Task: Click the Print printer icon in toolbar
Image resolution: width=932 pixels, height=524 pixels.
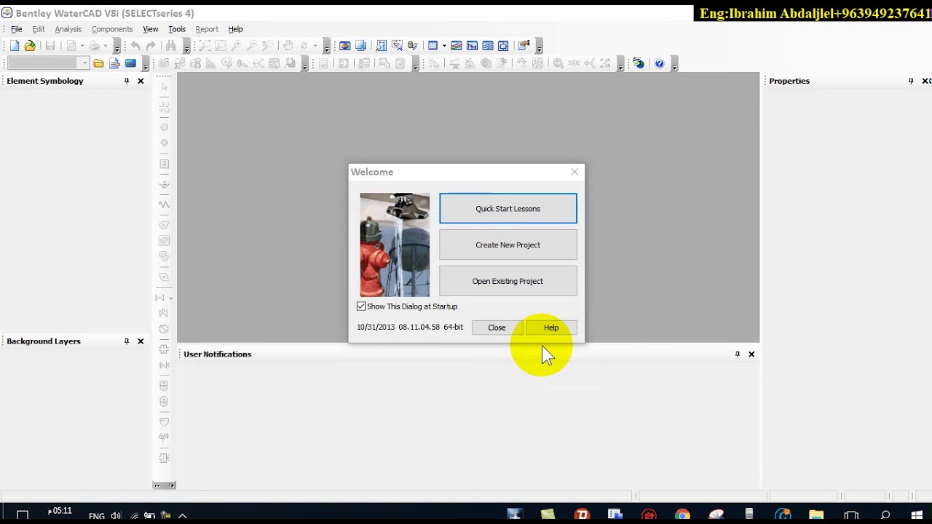Action: pos(94,46)
